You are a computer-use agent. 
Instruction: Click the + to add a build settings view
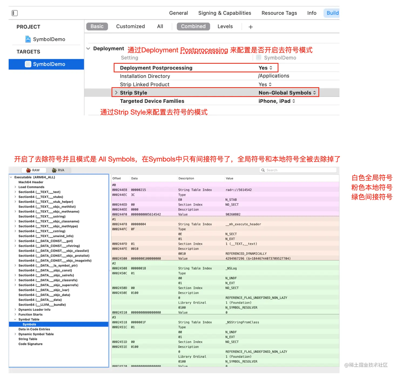[251, 26]
